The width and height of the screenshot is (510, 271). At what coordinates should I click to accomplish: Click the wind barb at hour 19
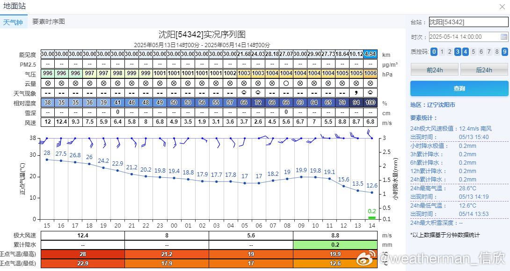pyautogui.click(x=104, y=143)
